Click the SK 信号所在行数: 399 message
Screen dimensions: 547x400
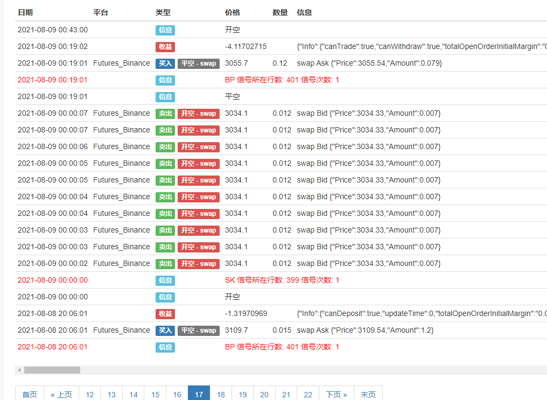coord(282,280)
